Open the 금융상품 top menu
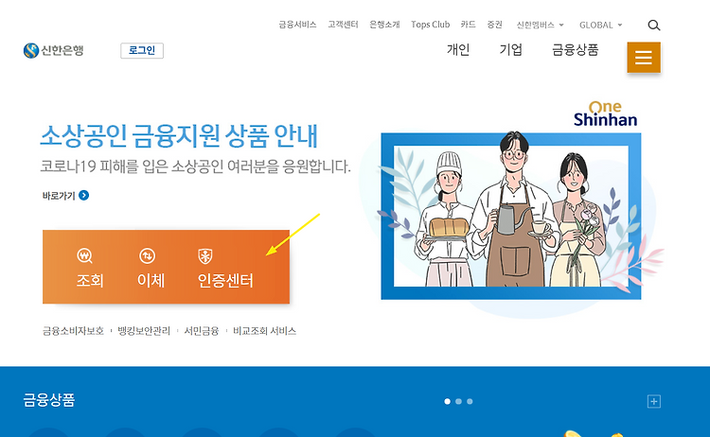Image resolution: width=710 pixels, height=437 pixels. point(575,49)
